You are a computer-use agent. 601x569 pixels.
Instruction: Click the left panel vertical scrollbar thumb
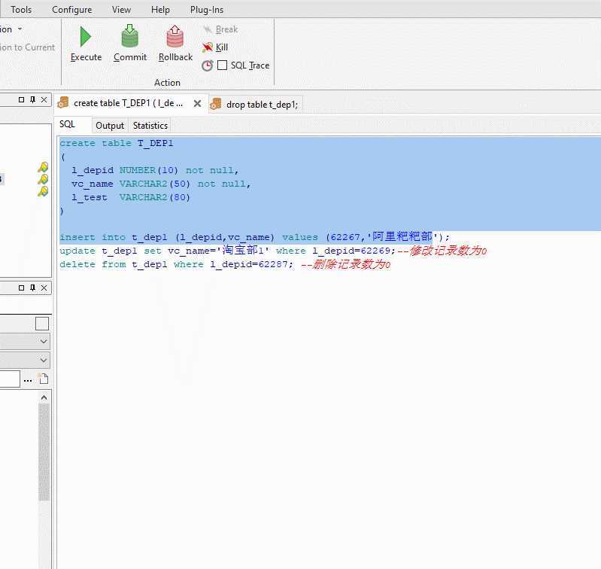[x=44, y=452]
